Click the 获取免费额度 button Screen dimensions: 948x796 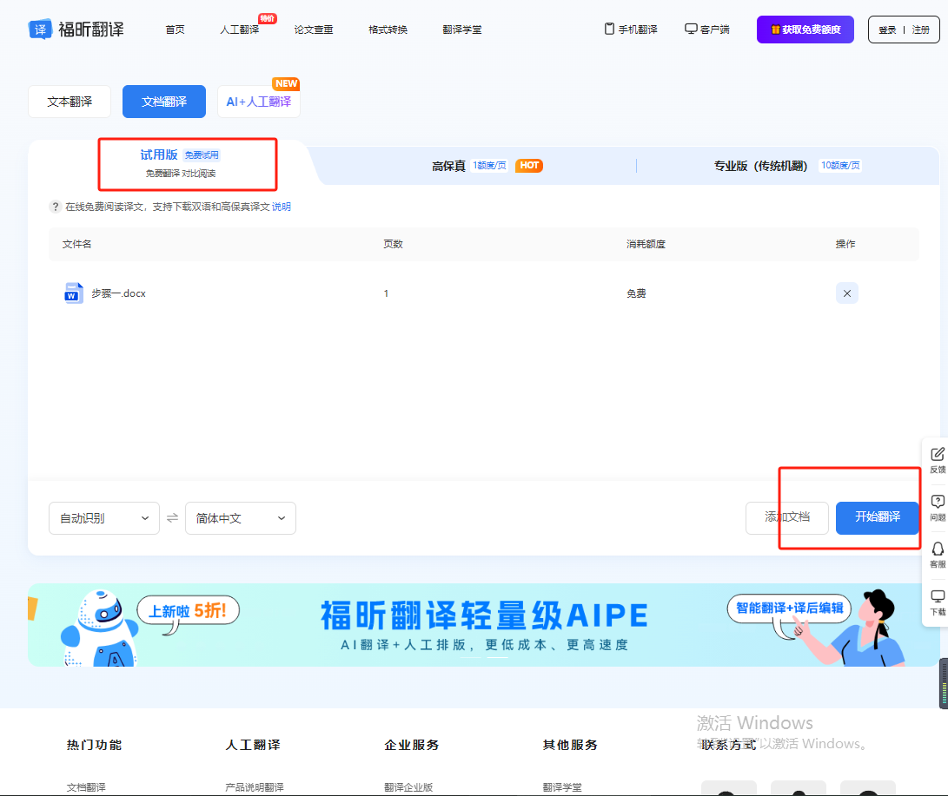coord(805,30)
